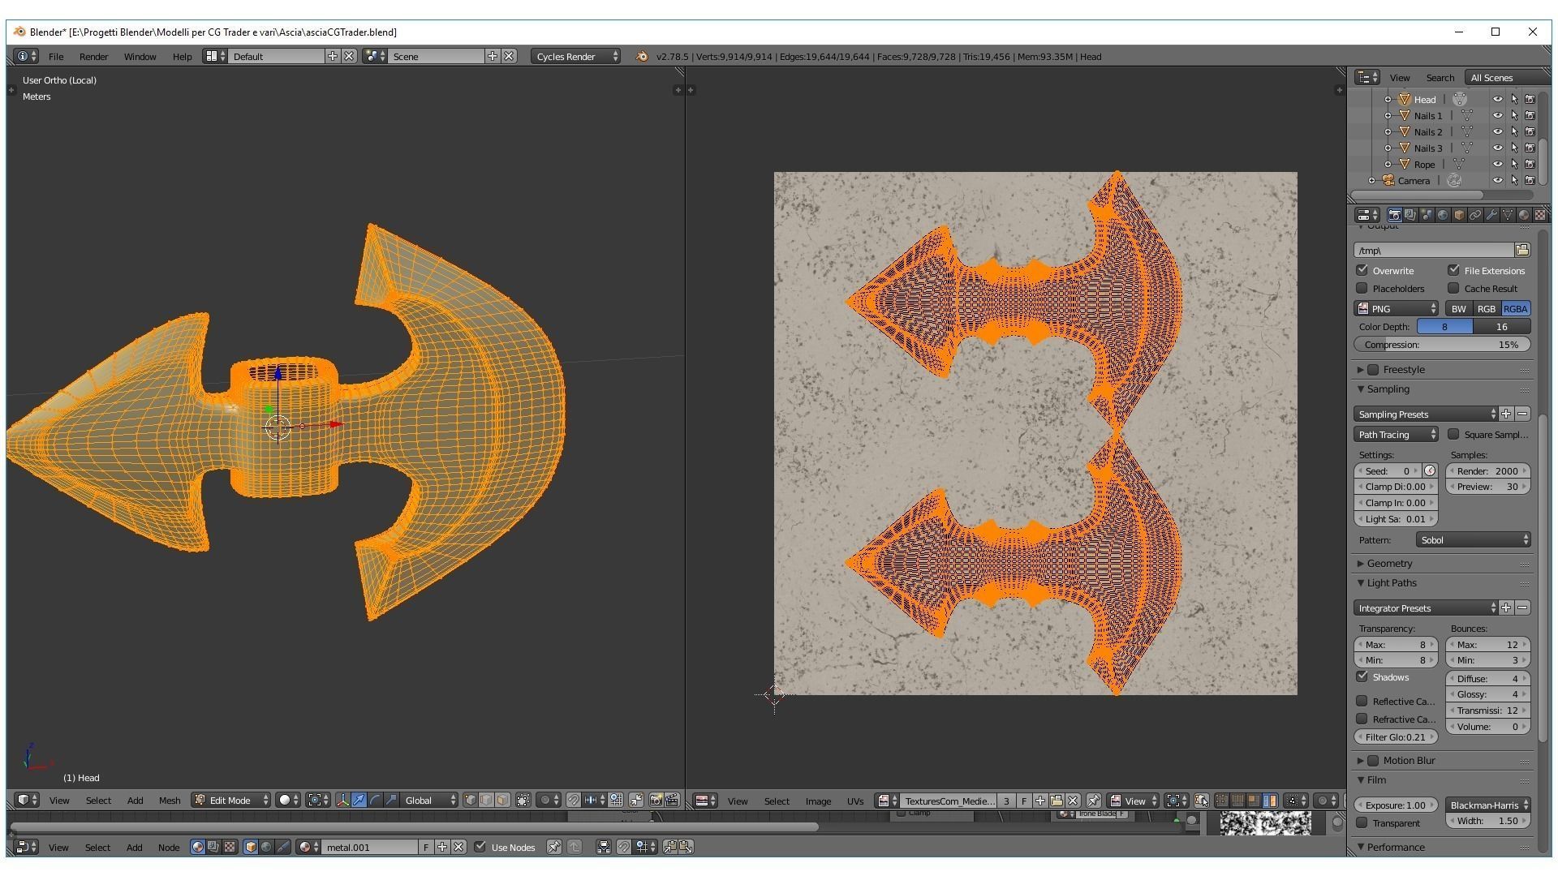Open the Window menu
Viewport: 1558px width, 876px height.
(140, 56)
